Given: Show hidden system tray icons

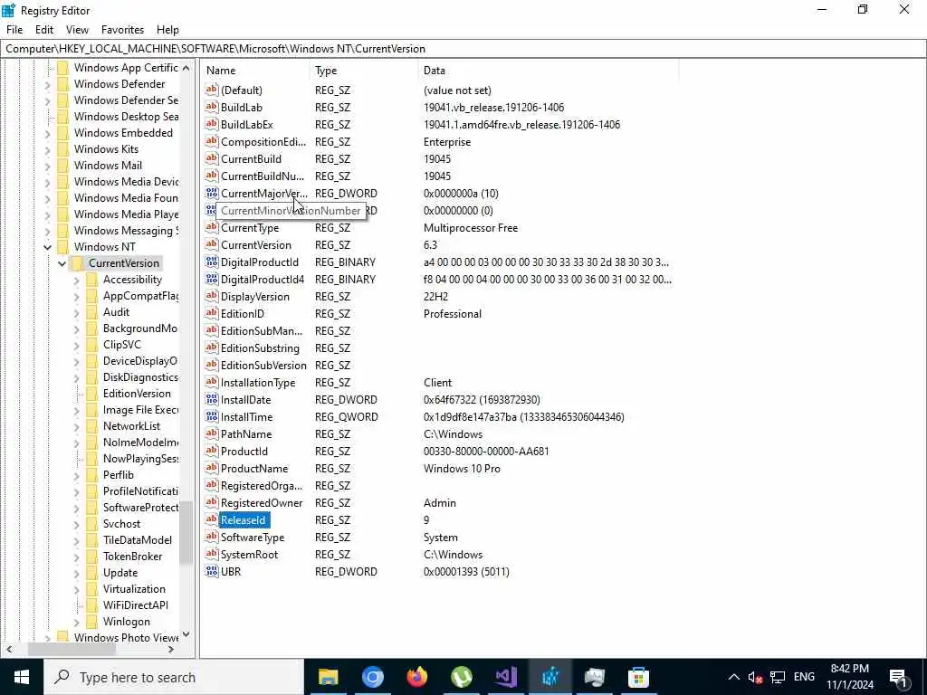Looking at the screenshot, I should 733,677.
